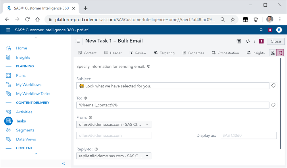Image resolution: width=287 pixels, height=168 pixels.
Task: Click the user avatar E icon
Action: click(279, 30)
